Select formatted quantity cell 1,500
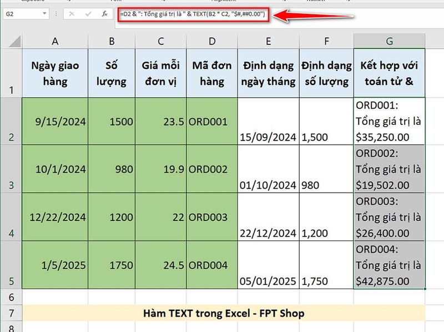The image size is (444, 332). [x=326, y=121]
